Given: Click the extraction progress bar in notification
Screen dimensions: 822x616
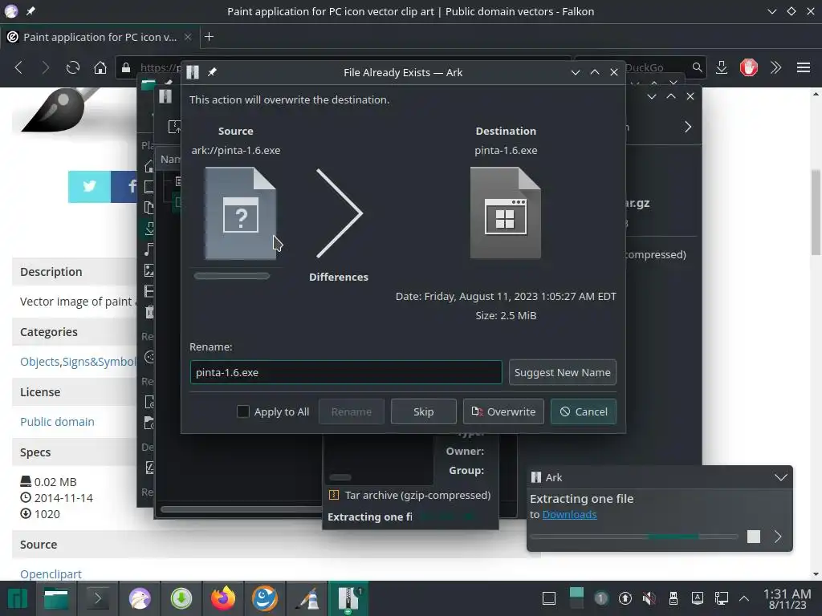Looking at the screenshot, I should tap(634, 537).
